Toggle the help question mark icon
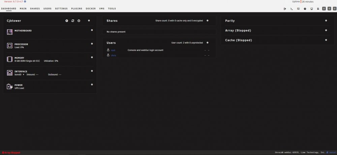 (305, 9)
